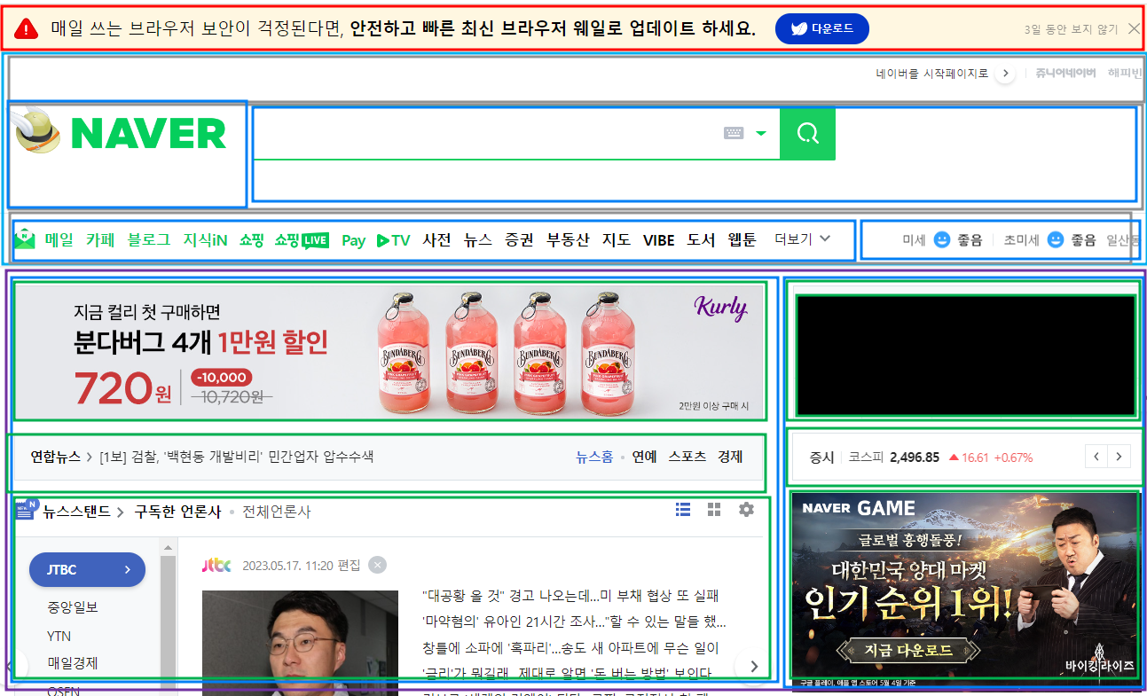Open Naver TV play icon link
The width and height of the screenshot is (1147, 696).
(x=393, y=240)
